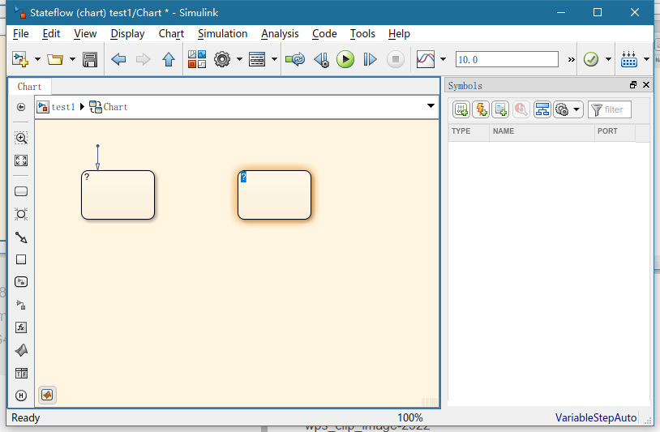Open the Display menu
The width and height of the screenshot is (660, 432).
pyautogui.click(x=127, y=34)
